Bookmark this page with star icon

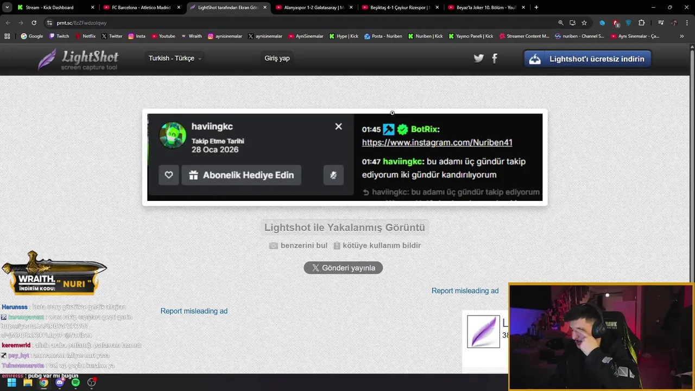(584, 23)
